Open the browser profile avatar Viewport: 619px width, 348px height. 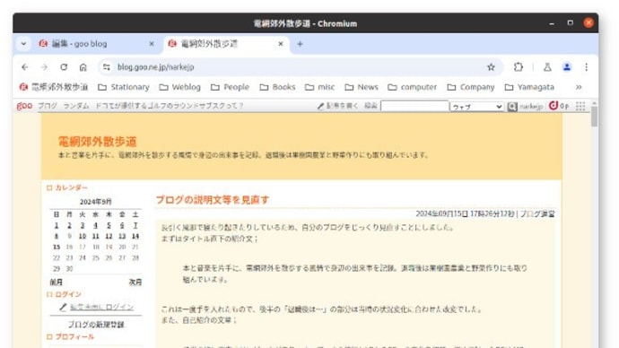tap(567, 67)
